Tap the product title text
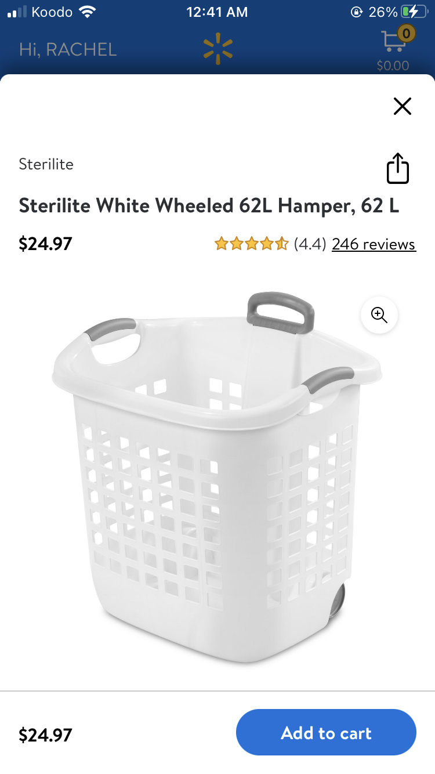The image size is (435, 774). click(x=209, y=205)
